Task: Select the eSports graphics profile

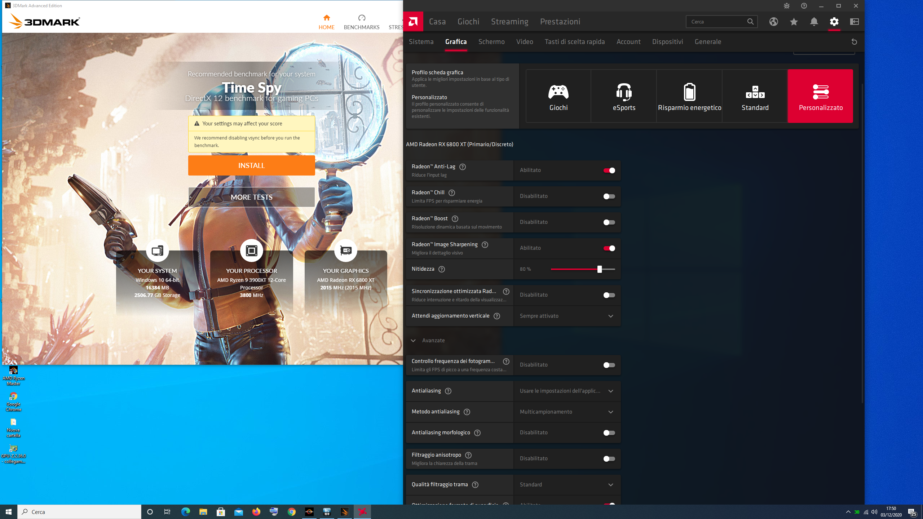Action: [x=624, y=96]
